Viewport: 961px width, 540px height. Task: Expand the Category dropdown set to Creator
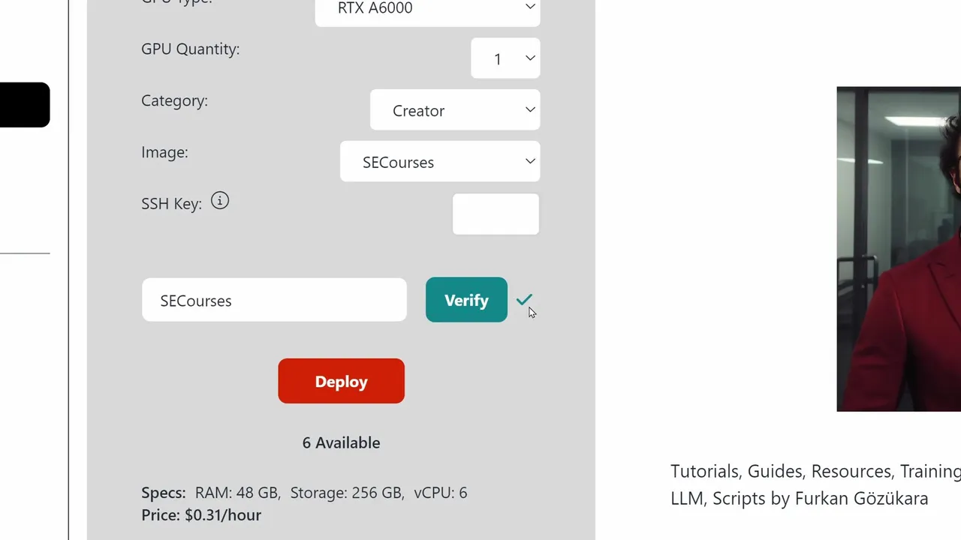455,110
